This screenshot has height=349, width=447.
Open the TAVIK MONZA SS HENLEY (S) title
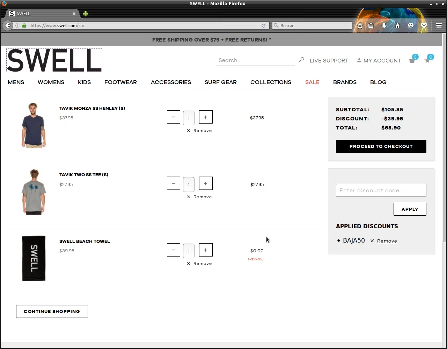(92, 108)
